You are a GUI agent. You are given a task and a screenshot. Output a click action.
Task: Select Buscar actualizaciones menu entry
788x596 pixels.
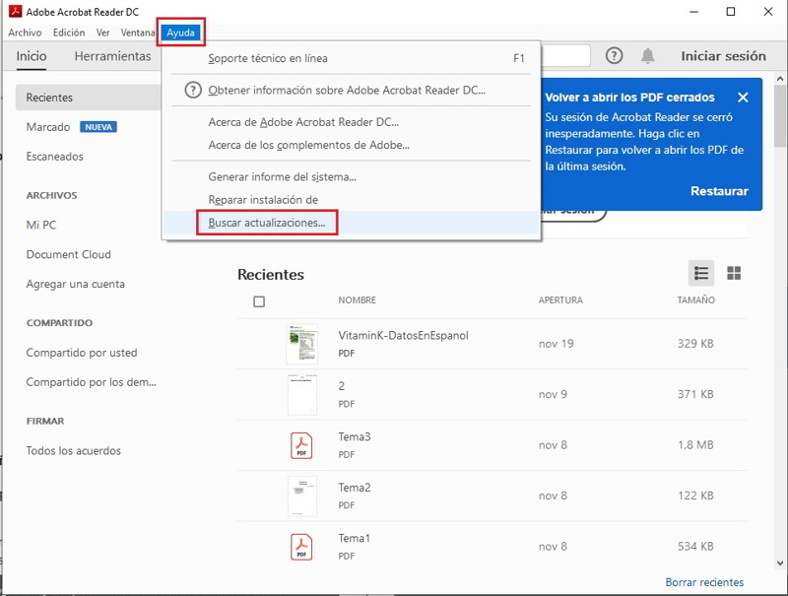pos(267,224)
